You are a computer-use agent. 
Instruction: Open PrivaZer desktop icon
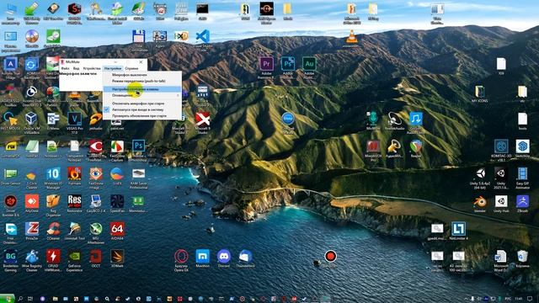coord(32,229)
